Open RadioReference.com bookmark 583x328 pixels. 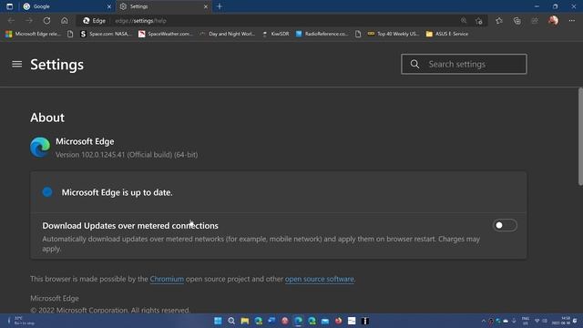point(322,34)
